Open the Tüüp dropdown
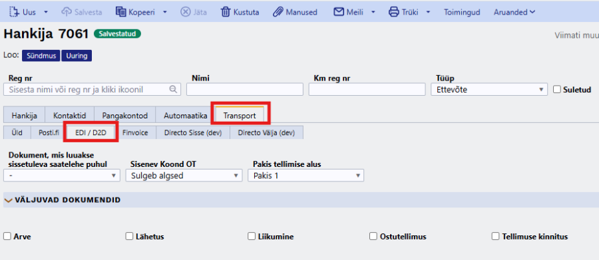The height and width of the screenshot is (260, 599). pyautogui.click(x=489, y=89)
